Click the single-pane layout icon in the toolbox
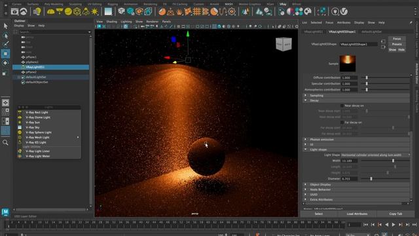Image resolution: width=419 pixels, height=236 pixels. pyautogui.click(x=5, y=103)
